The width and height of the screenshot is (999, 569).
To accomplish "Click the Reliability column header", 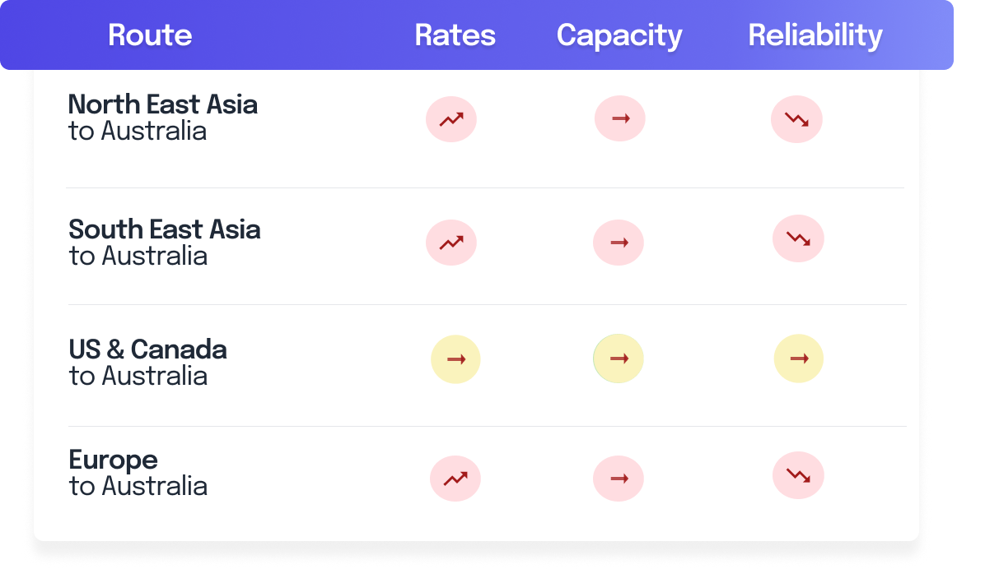I will 815,35.
